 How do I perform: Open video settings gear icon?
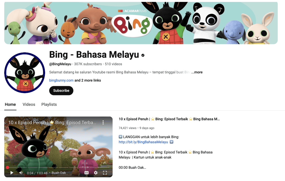96,173
